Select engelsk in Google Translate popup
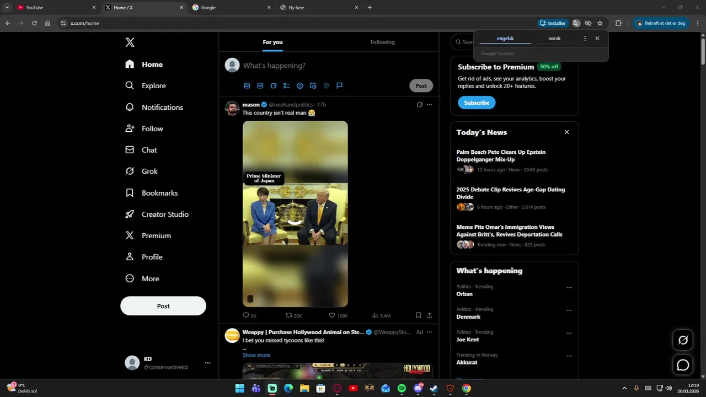706x397 pixels. click(505, 39)
